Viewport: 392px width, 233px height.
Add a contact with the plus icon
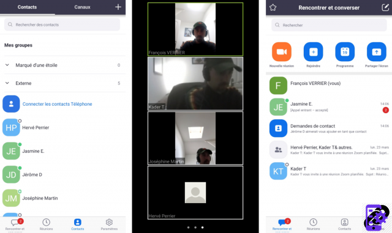[x=118, y=7]
